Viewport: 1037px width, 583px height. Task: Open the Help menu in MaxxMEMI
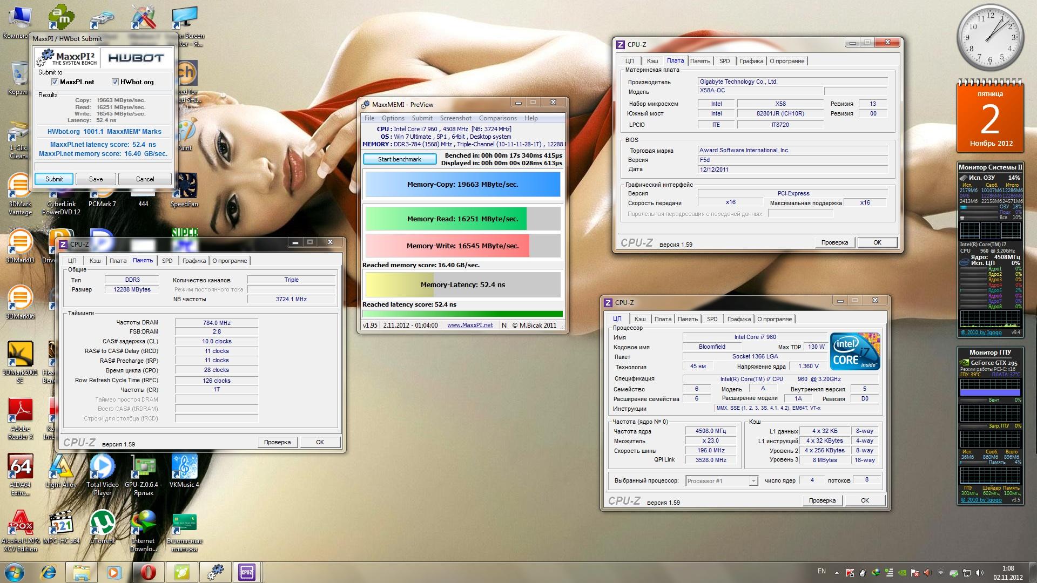pyautogui.click(x=531, y=118)
